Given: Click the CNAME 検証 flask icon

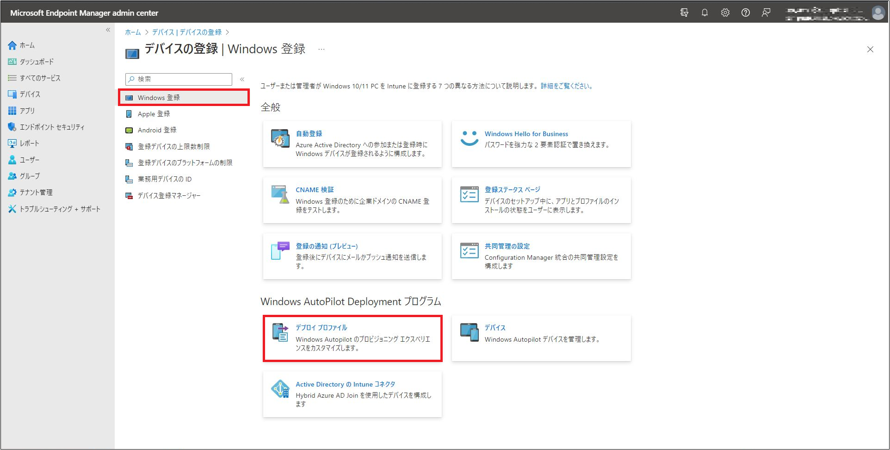Looking at the screenshot, I should [x=280, y=194].
